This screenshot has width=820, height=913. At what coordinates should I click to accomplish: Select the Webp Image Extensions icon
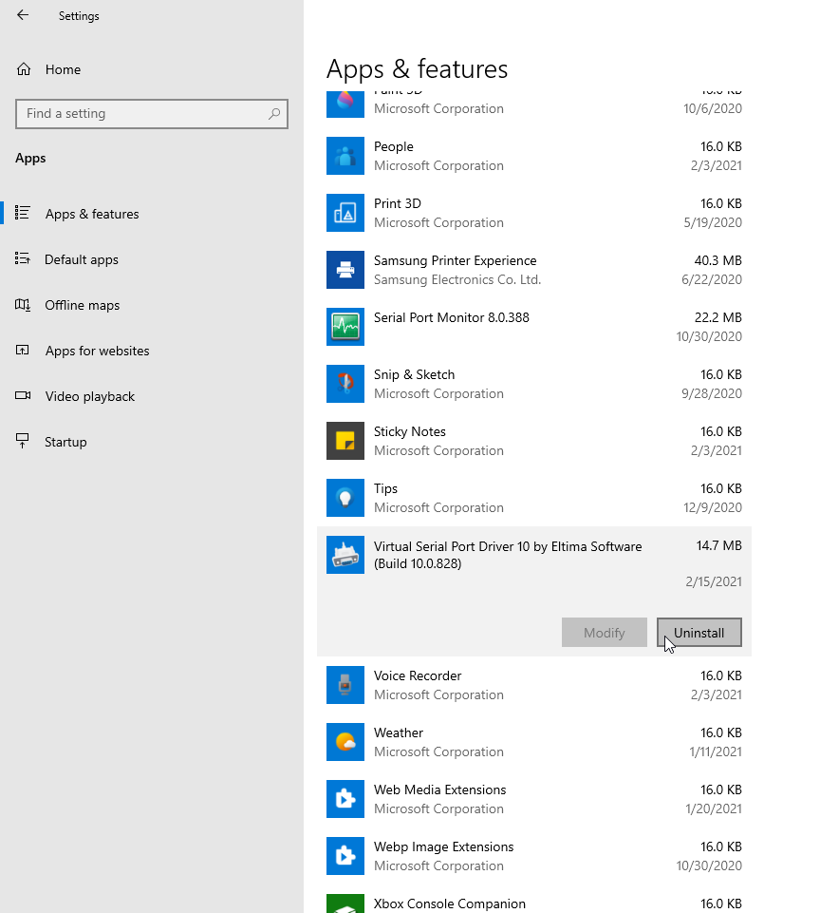click(345, 857)
